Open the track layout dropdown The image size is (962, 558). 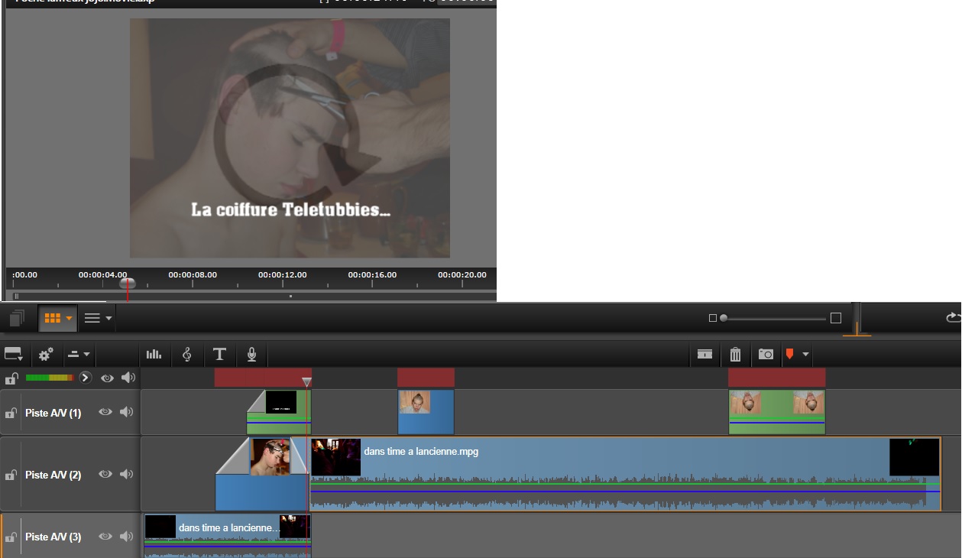tap(14, 354)
